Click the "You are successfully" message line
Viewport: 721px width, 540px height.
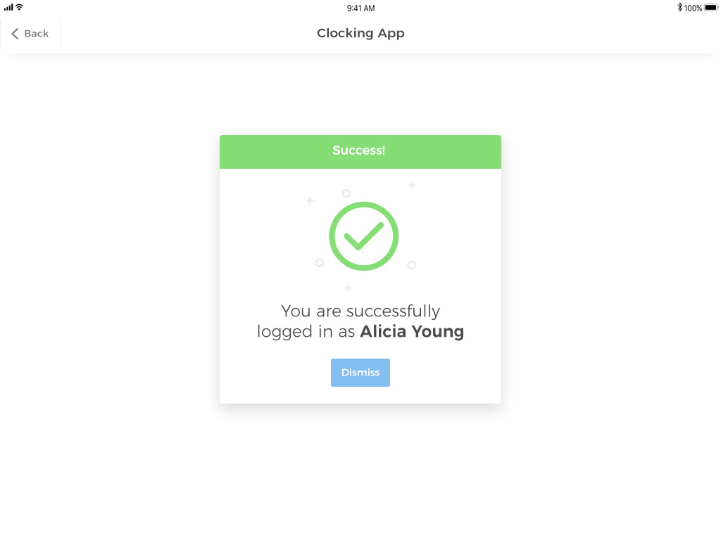[360, 311]
